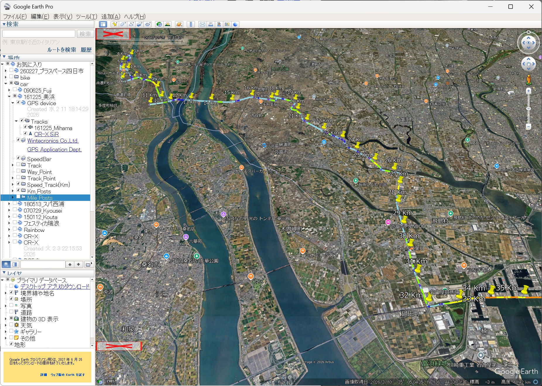Show historical imagery clock tool

tap(159, 24)
